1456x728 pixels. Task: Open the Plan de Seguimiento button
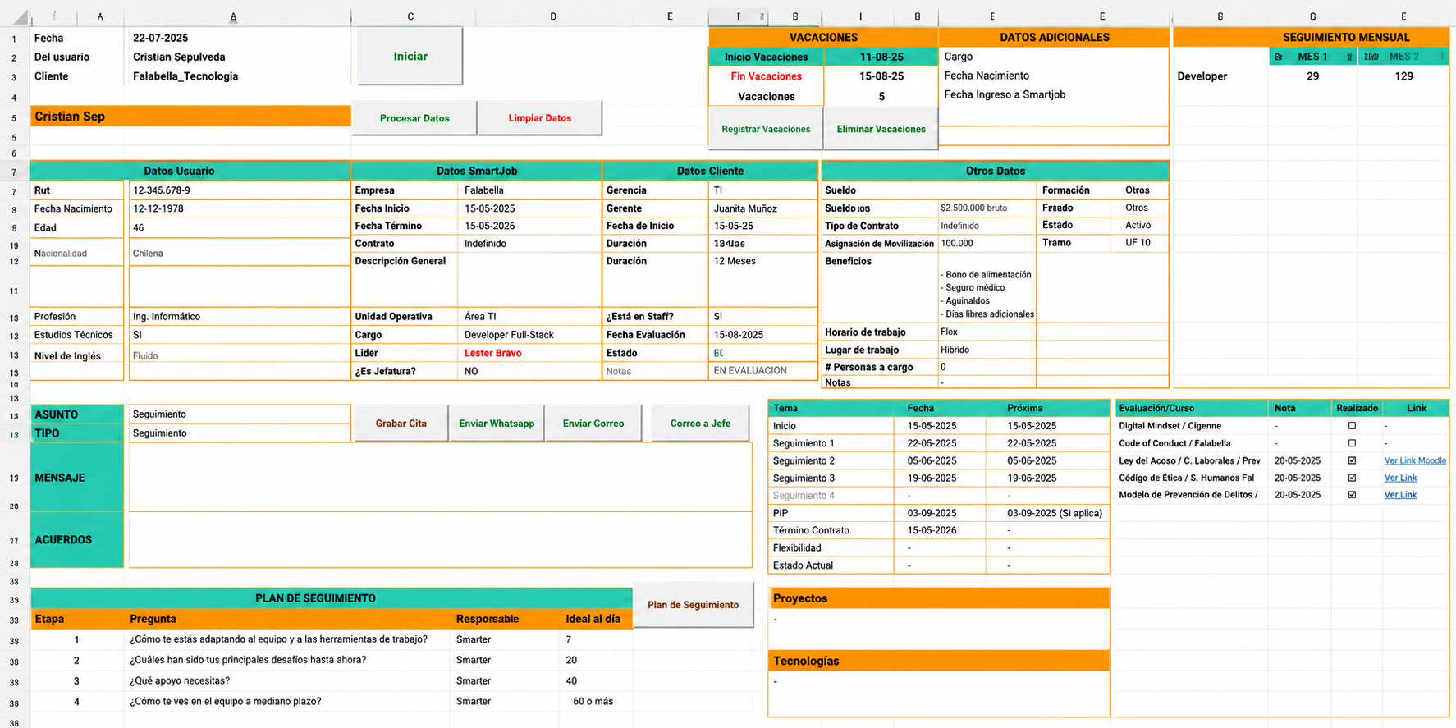click(694, 605)
